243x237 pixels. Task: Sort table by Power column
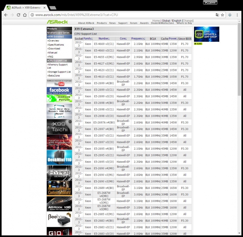point(173,38)
